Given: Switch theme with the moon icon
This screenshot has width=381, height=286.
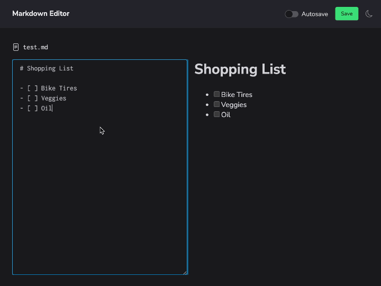Looking at the screenshot, I should point(369,14).
